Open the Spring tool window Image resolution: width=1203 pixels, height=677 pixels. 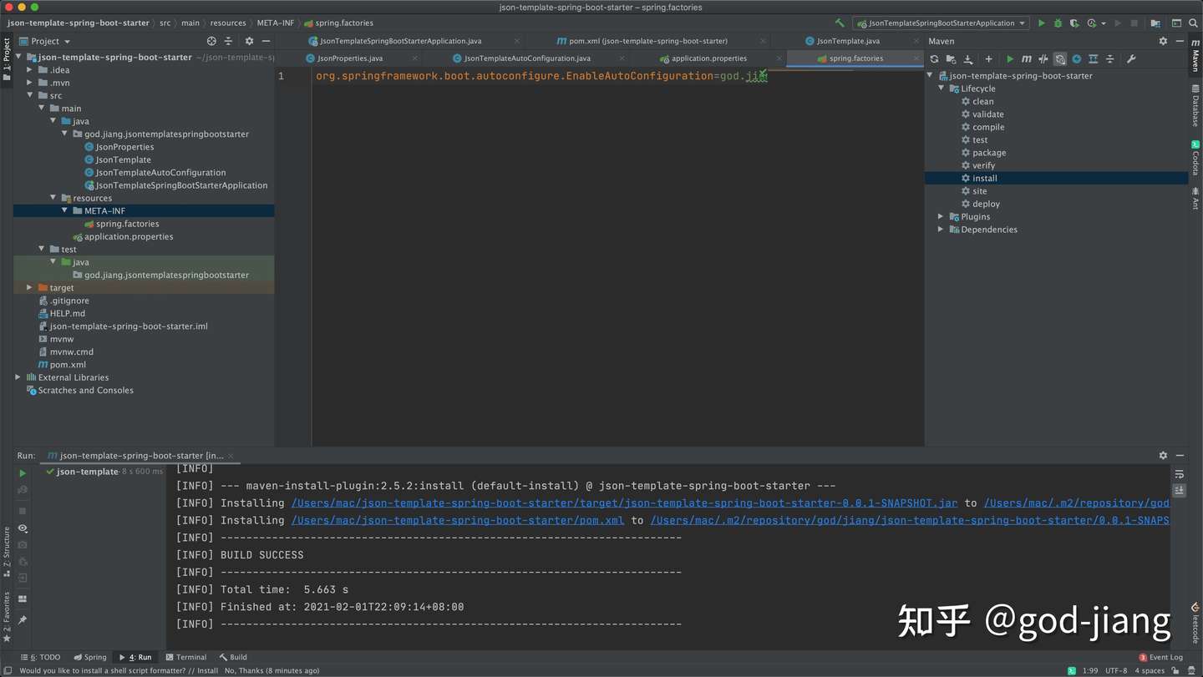[x=90, y=658]
